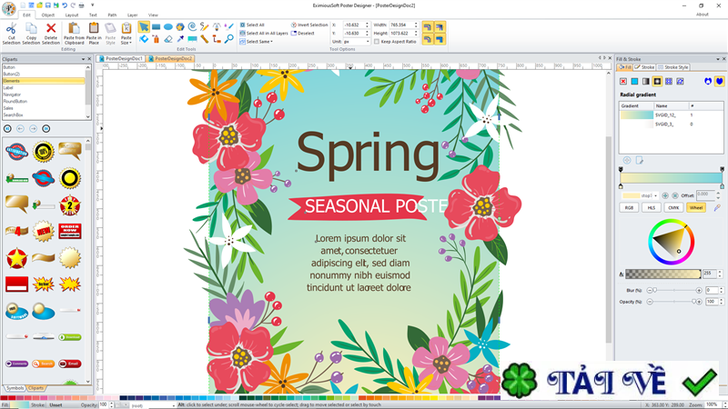728x409 pixels.
Task: Click the Cut Selection scissors icon
Action: [11, 28]
